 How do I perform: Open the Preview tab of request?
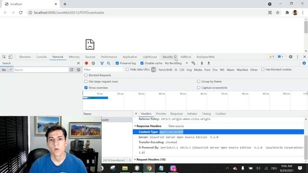click(x=161, y=113)
